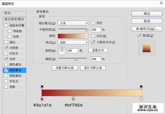This screenshot has width=165, height=114.
Task: Toggle the 纹理 checkbox
Action: pyautogui.click(x=10, y=37)
